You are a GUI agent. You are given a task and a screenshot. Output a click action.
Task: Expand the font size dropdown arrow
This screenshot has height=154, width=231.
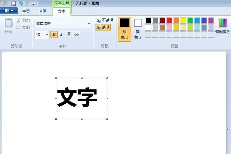(x=47, y=35)
